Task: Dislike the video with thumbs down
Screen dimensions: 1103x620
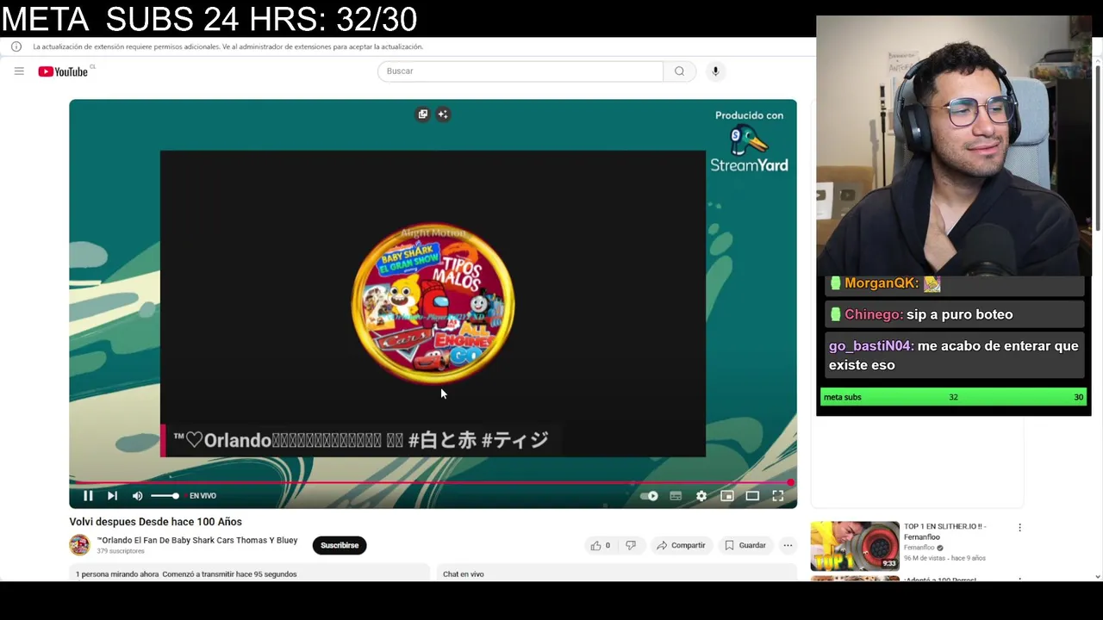Action: (x=631, y=545)
